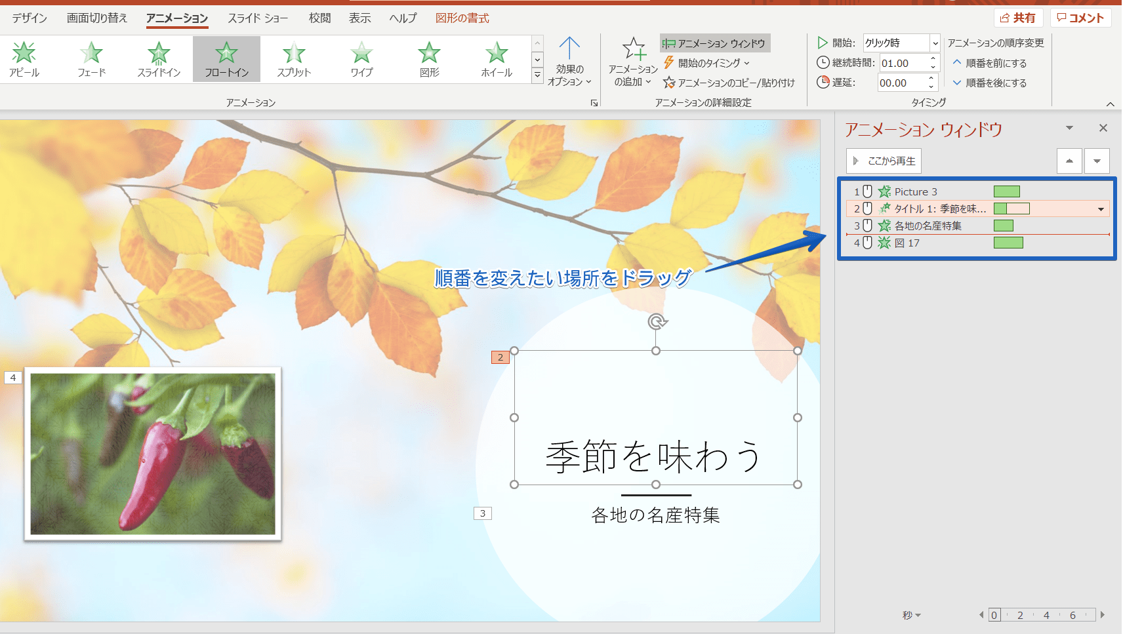Open animation group dialog launcher

594,103
